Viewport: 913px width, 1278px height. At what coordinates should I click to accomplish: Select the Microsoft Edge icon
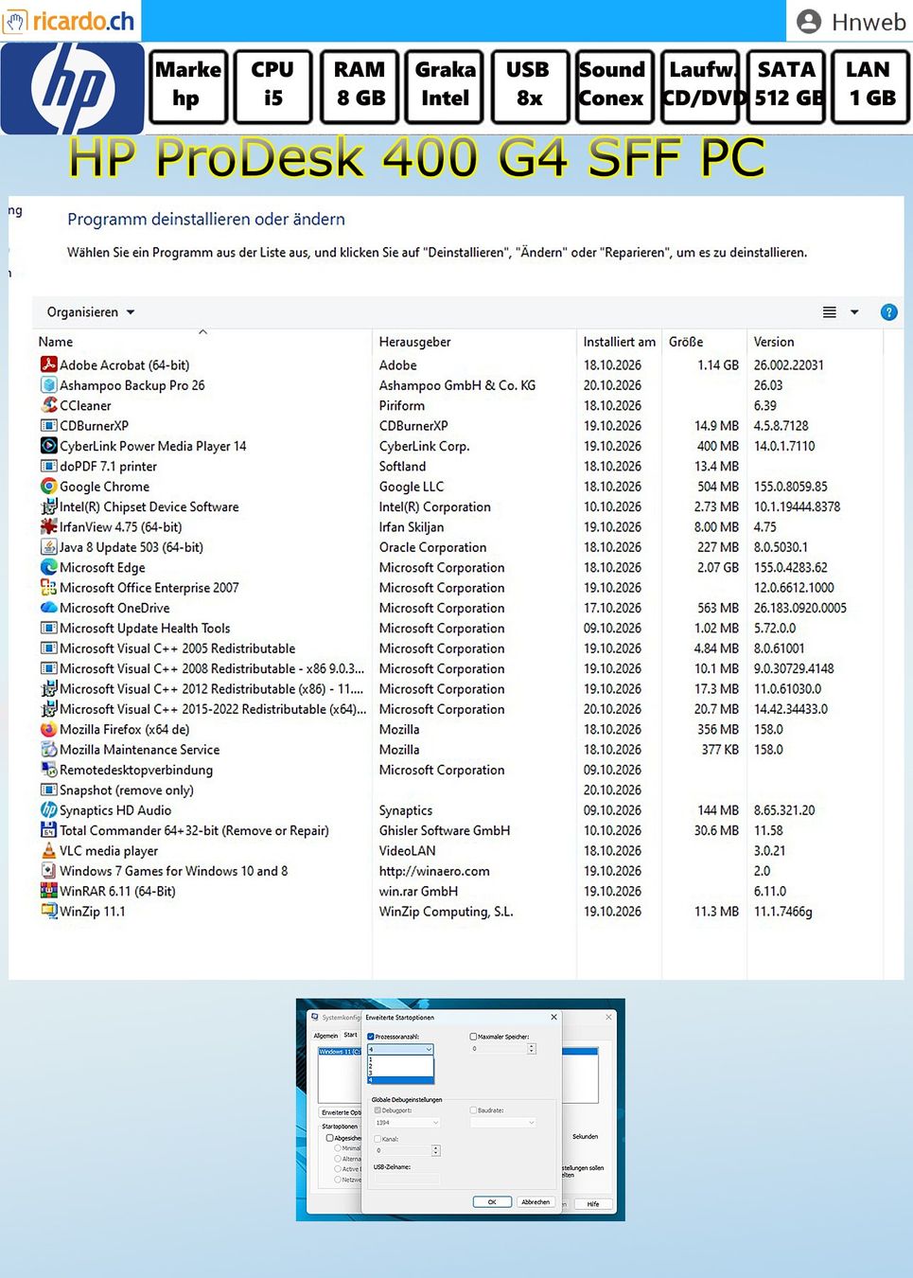coord(48,567)
